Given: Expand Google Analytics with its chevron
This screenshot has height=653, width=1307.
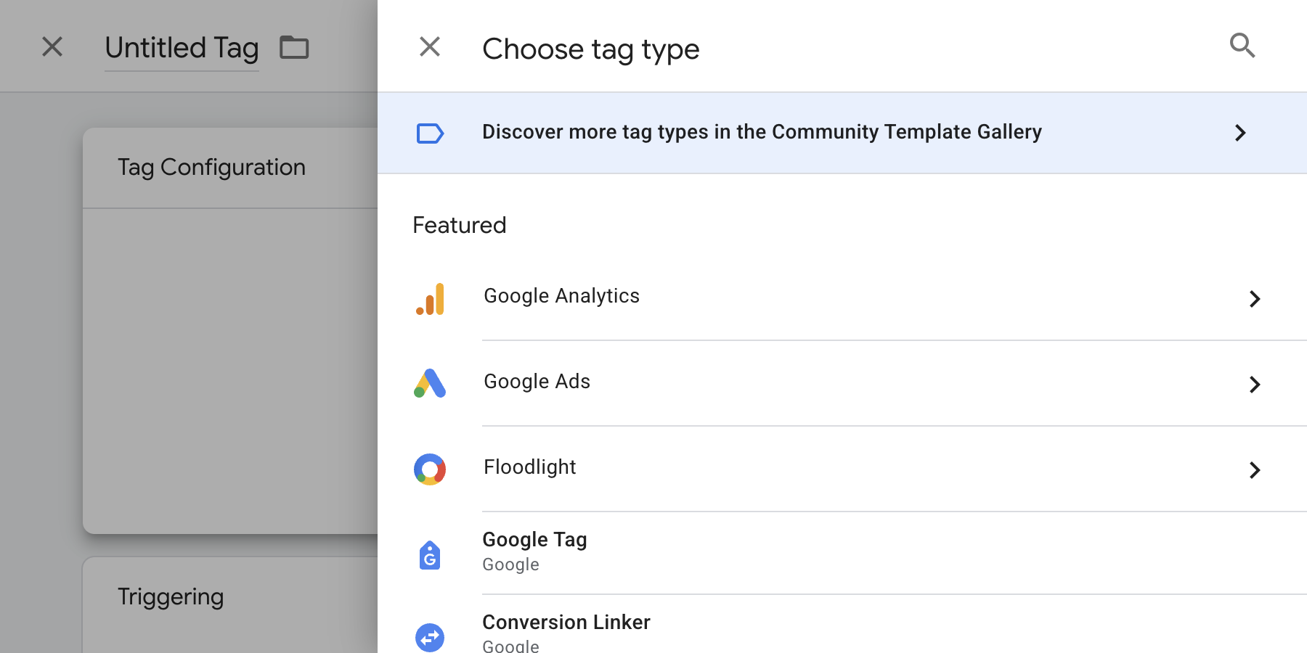Looking at the screenshot, I should click(1255, 299).
